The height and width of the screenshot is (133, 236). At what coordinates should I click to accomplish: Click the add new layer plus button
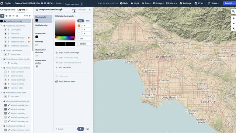point(2,16)
